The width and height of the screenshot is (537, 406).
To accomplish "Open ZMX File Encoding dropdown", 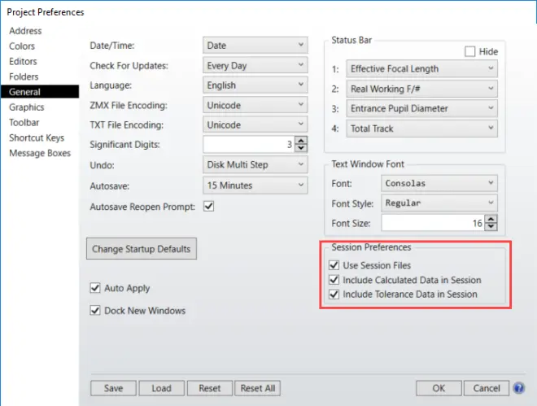I will pos(255,105).
